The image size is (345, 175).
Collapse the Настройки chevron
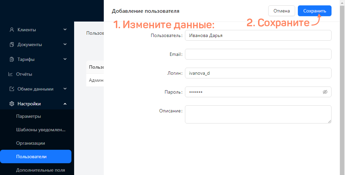pos(65,104)
